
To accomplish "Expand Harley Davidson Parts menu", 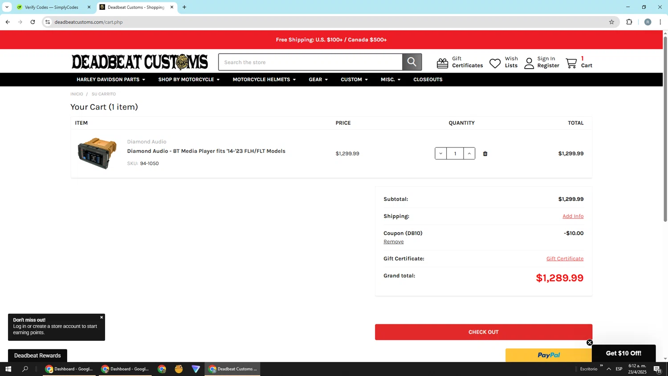I will pyautogui.click(x=111, y=79).
